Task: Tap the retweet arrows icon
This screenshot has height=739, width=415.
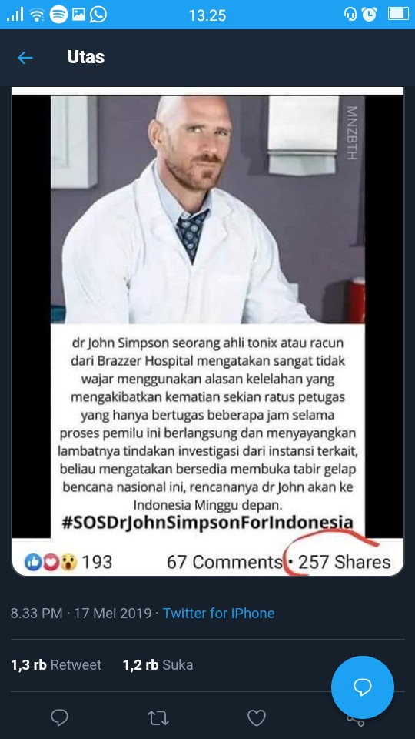Action: tap(158, 718)
